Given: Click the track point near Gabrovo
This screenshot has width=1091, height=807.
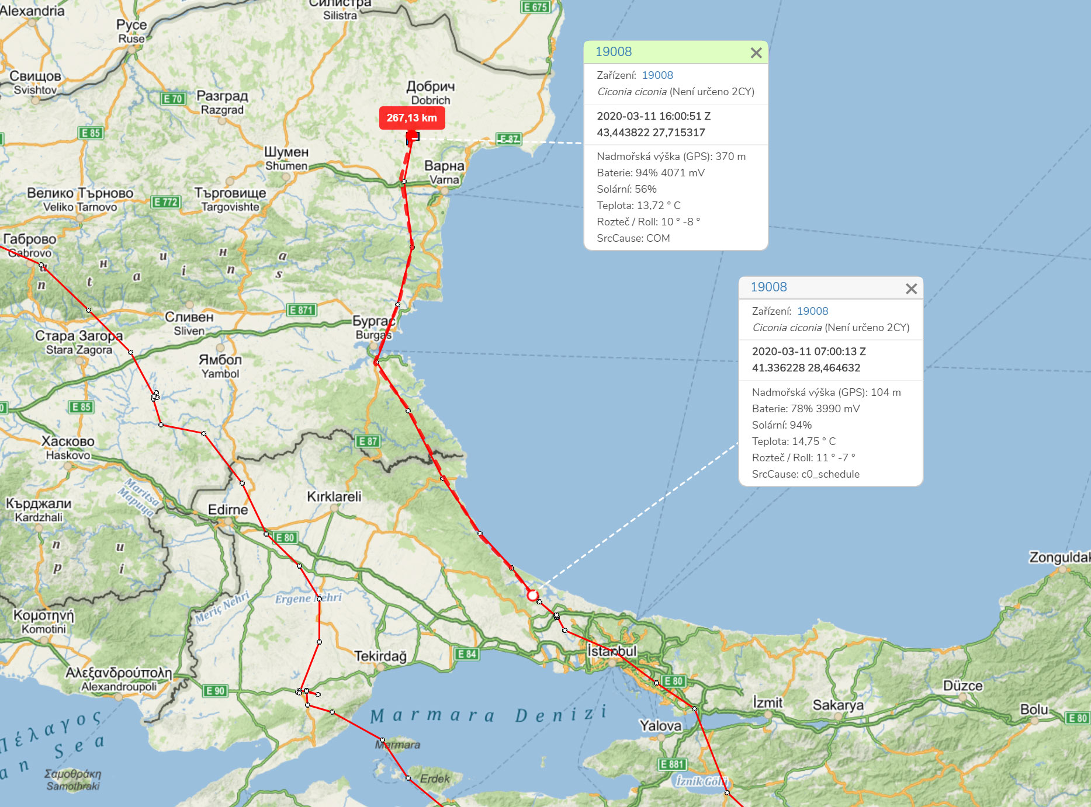Looking at the screenshot, I should (x=41, y=266).
